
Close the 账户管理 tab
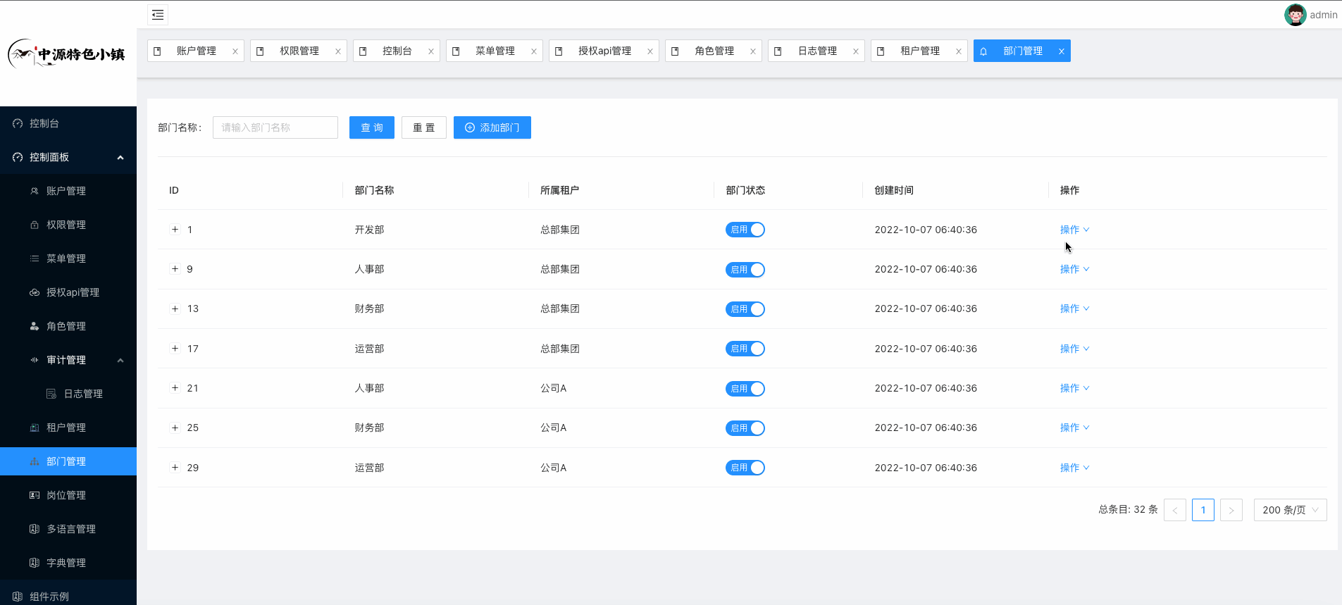235,51
